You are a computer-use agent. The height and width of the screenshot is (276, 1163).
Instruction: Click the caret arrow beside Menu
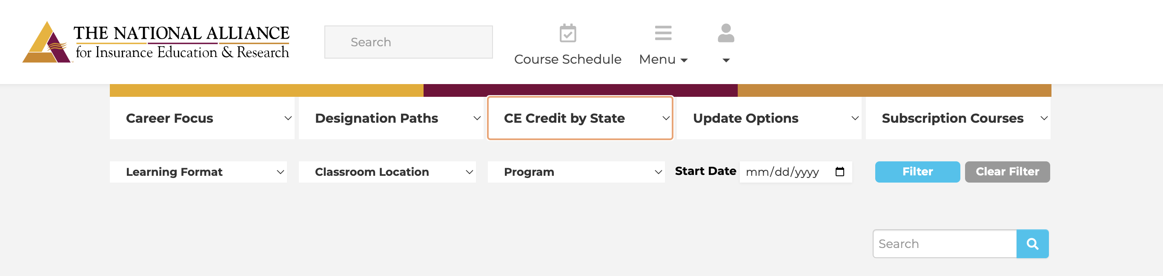click(684, 60)
